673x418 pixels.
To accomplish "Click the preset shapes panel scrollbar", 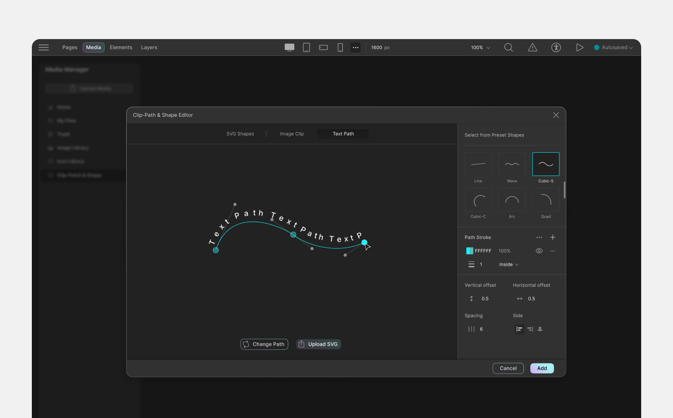I will coord(564,190).
